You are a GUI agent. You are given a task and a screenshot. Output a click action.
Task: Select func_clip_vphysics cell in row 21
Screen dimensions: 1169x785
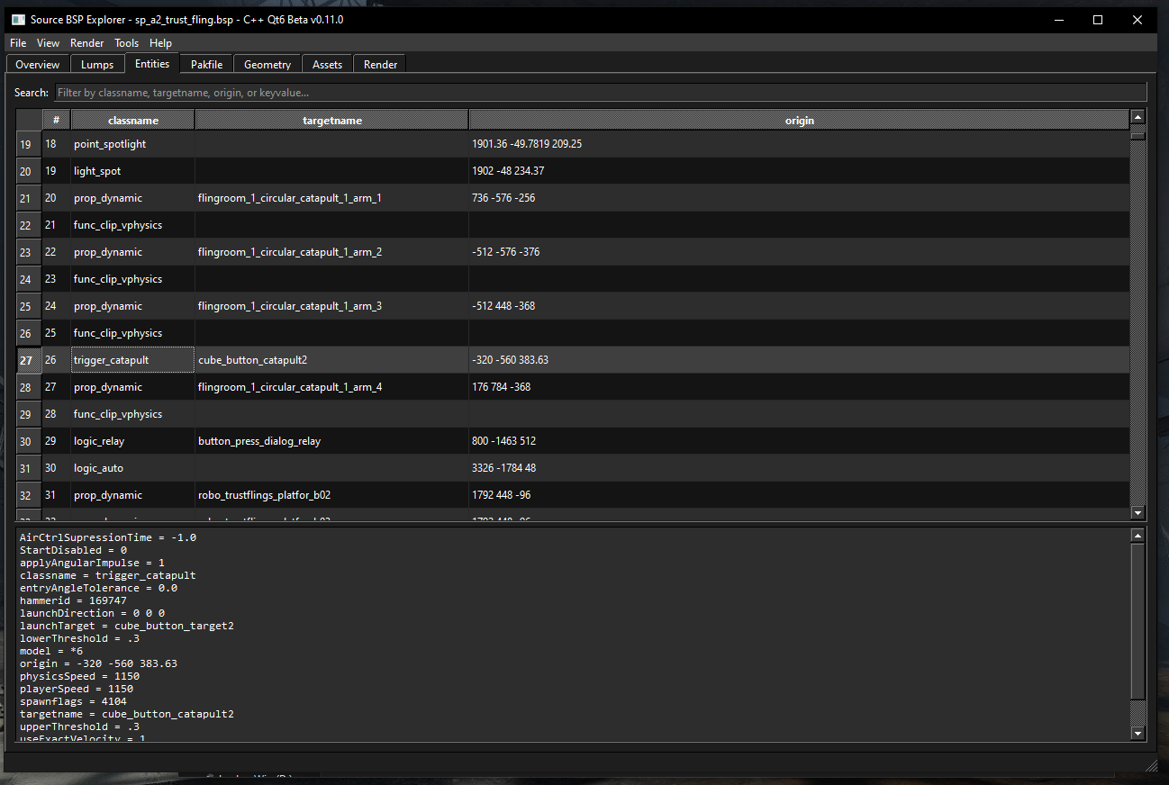coord(133,225)
